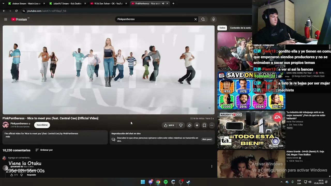Open the PinkPantheress video title text

tap(50, 118)
